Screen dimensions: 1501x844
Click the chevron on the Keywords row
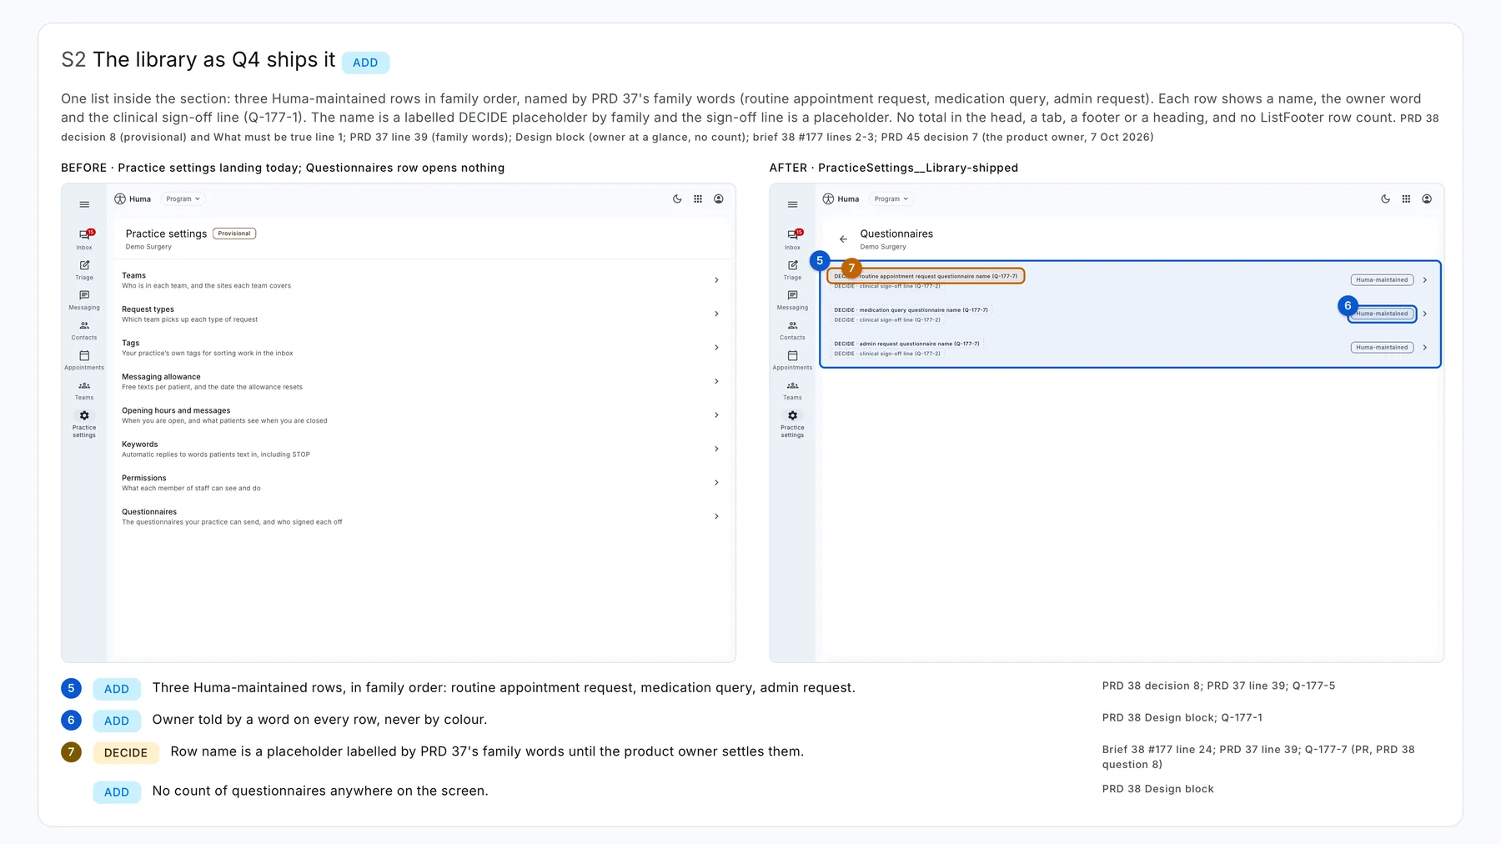(x=716, y=449)
